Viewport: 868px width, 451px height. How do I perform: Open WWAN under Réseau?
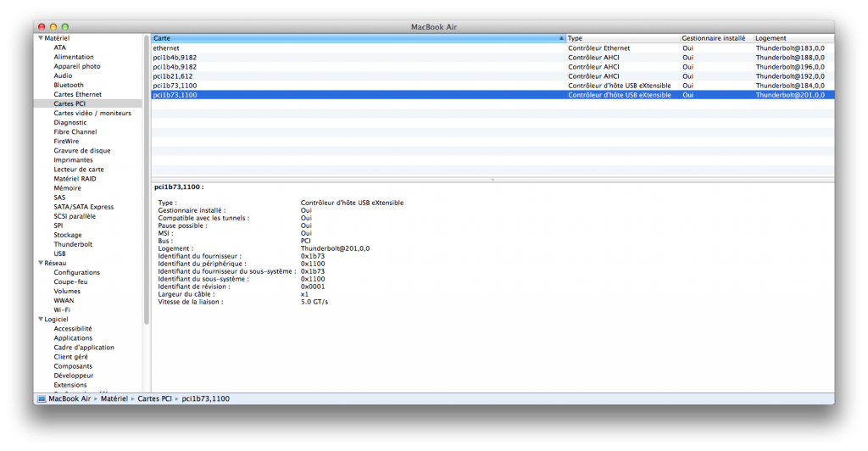[x=64, y=300]
